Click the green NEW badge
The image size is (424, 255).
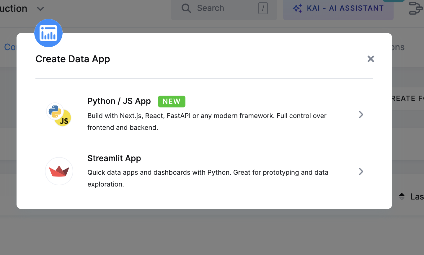click(x=172, y=102)
